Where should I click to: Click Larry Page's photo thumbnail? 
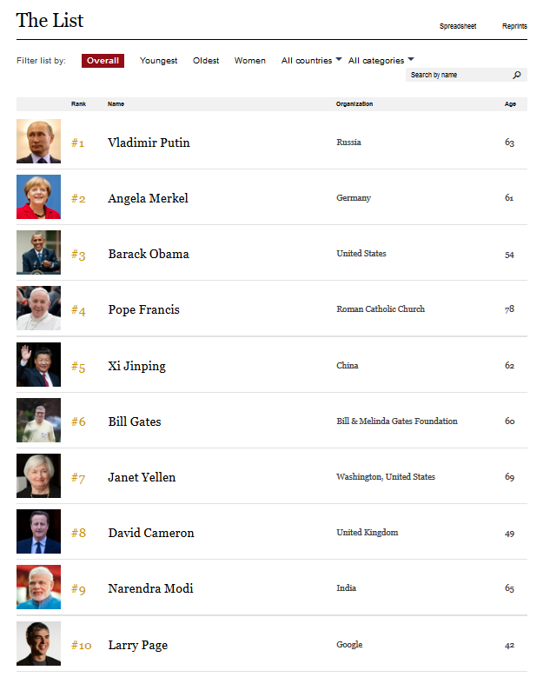click(38, 644)
